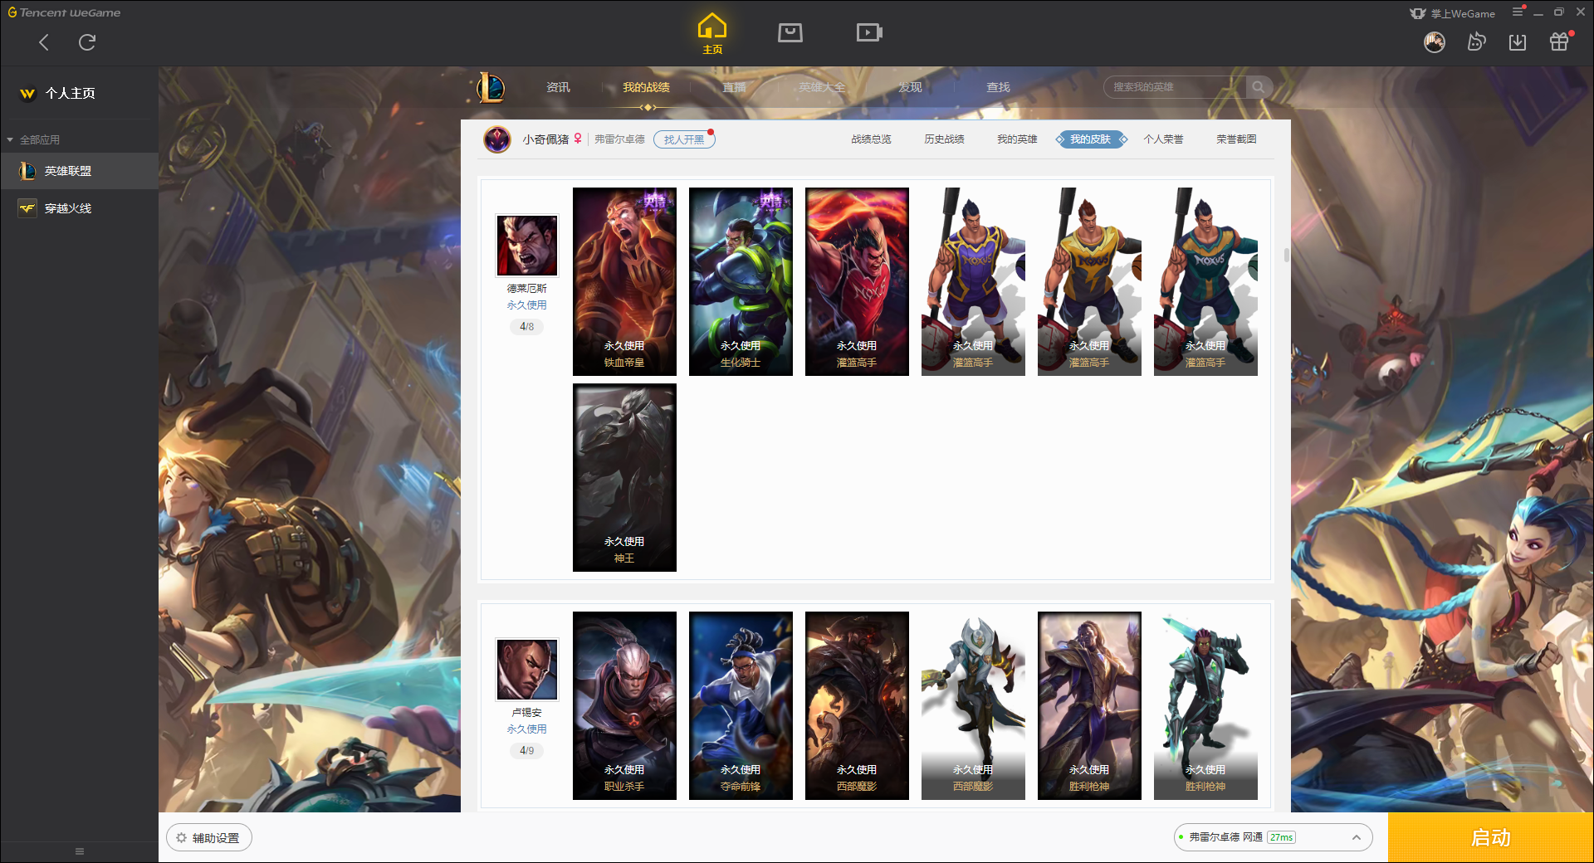Open the 夺命前锋 skin card
This screenshot has width=1594, height=863.
741,705
